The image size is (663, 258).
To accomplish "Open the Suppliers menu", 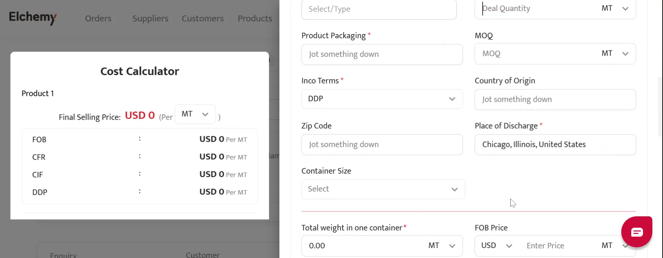I will (x=150, y=18).
